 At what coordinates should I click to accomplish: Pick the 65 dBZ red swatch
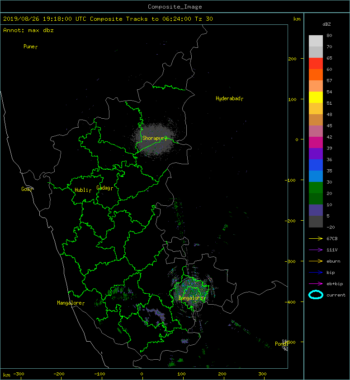(316, 64)
